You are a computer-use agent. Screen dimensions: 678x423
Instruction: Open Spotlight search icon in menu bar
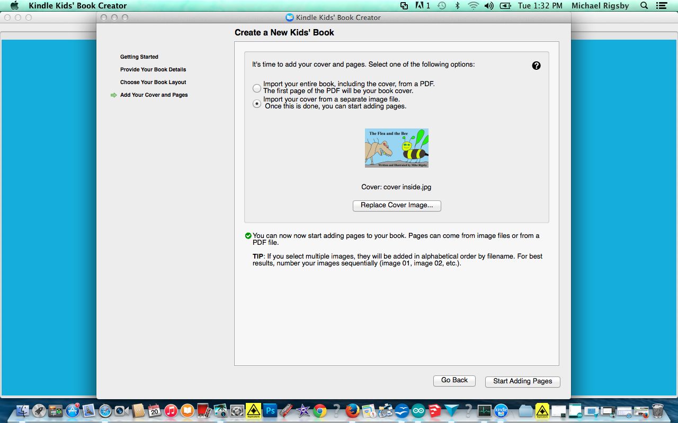coord(644,6)
